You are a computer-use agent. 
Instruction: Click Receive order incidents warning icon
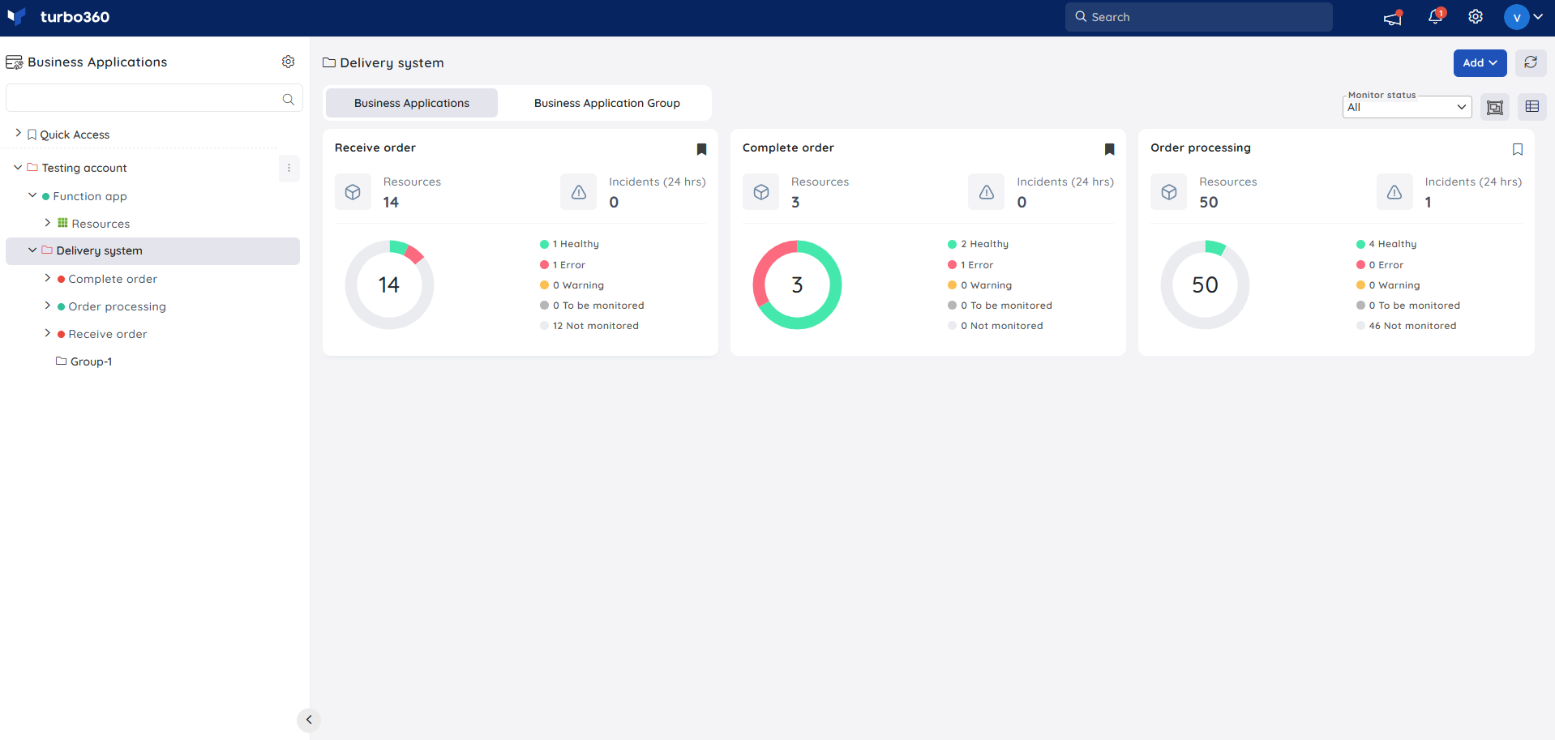(x=579, y=192)
